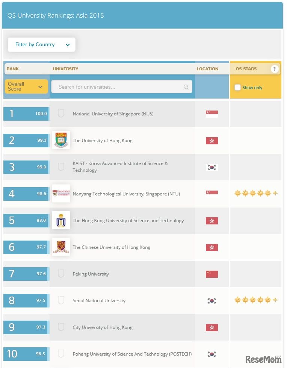Click the five-plus QS stars rating for Nanyang
This screenshot has height=368, width=287.
[x=256, y=193]
